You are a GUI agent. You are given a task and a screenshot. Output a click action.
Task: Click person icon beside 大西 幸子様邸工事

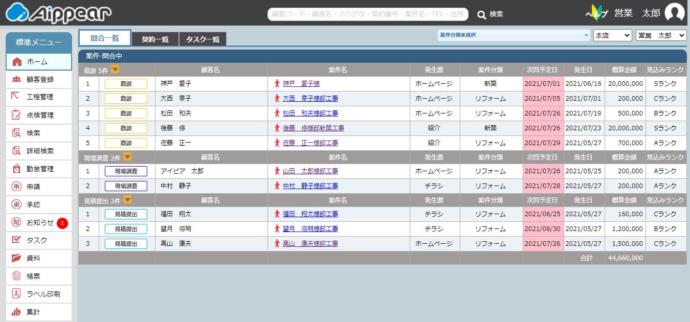coord(277,98)
